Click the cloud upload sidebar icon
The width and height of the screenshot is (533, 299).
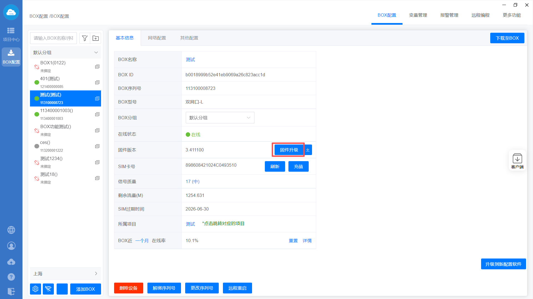click(x=11, y=262)
